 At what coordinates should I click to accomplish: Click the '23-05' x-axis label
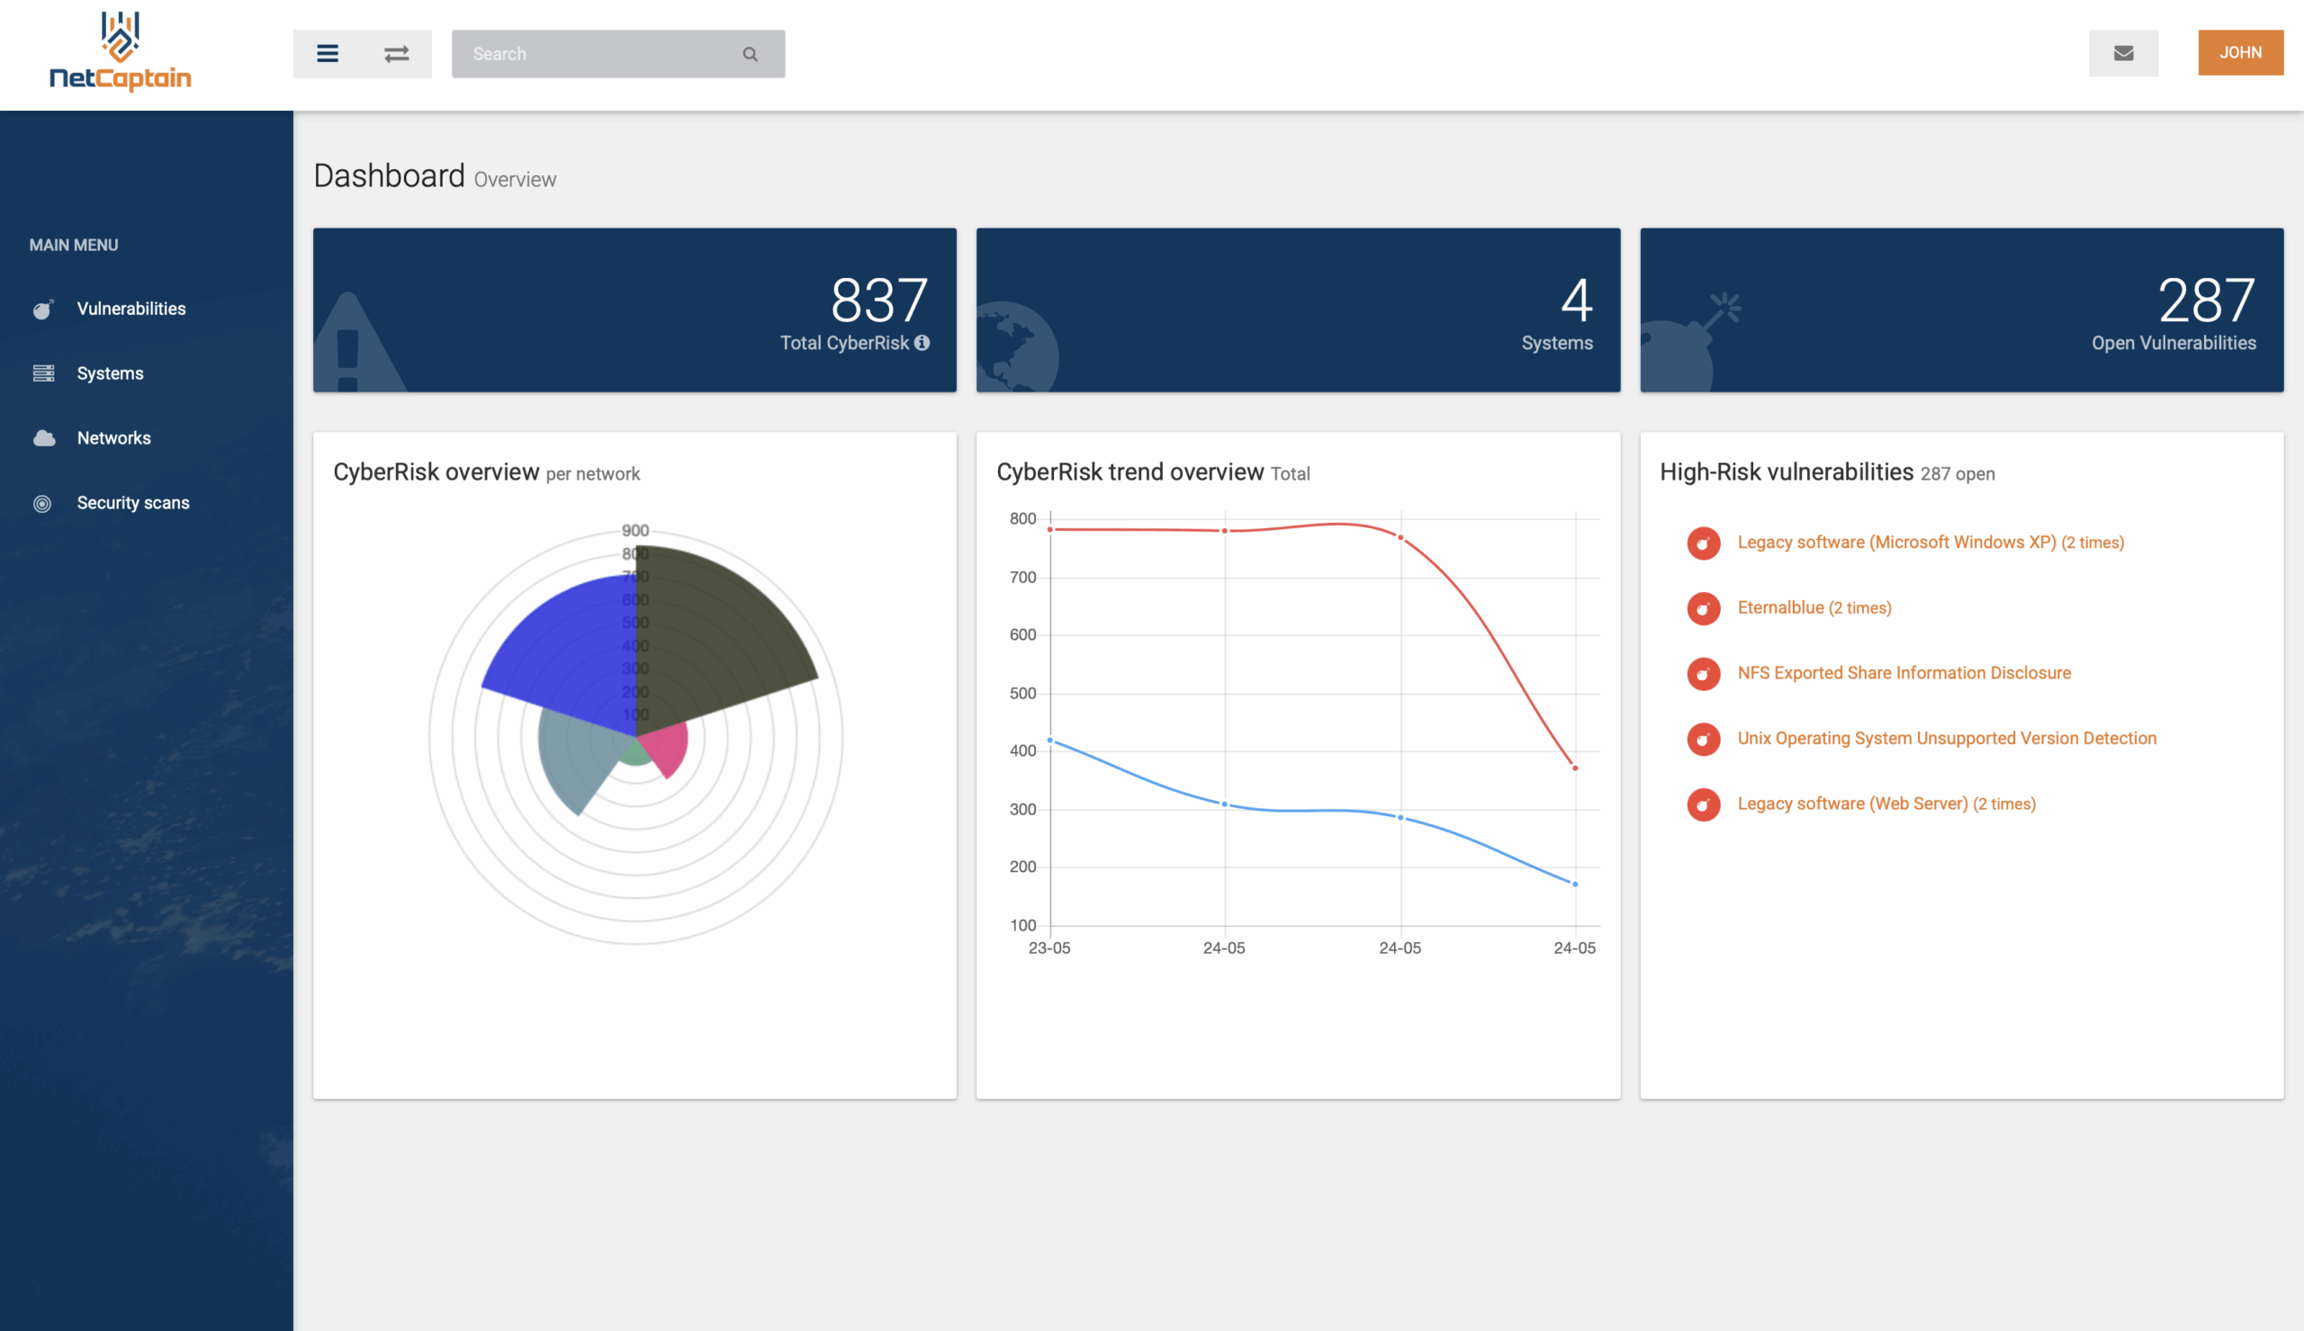coord(1049,949)
